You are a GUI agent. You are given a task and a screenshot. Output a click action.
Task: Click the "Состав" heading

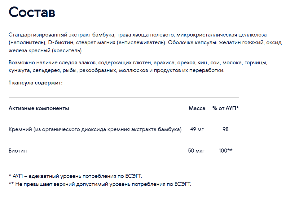pyautogui.click(x=32, y=12)
